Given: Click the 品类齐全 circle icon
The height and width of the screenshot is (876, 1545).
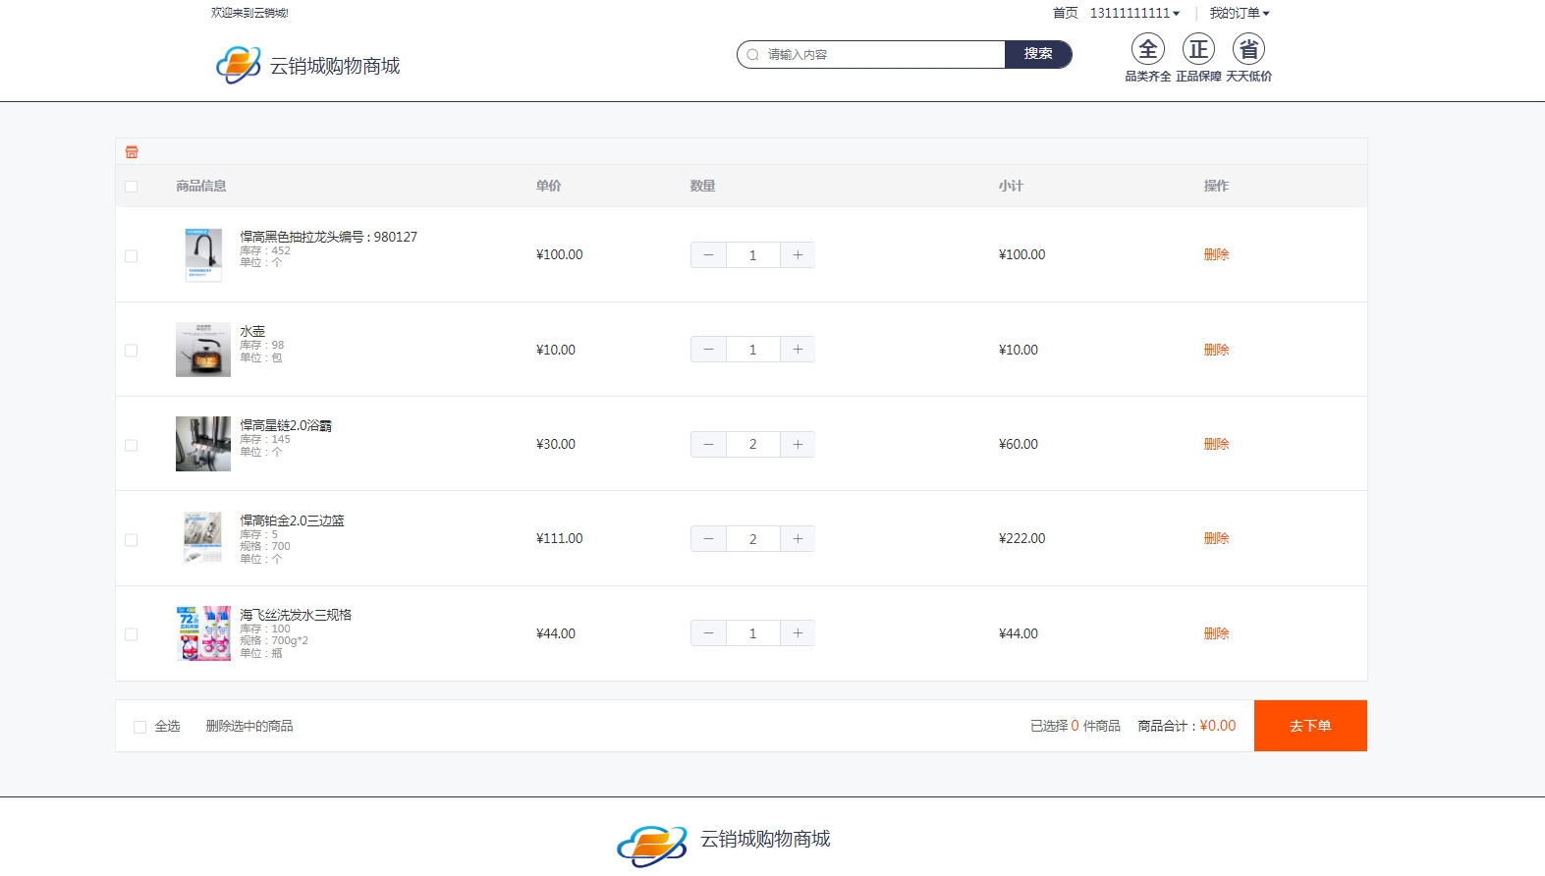Looking at the screenshot, I should pos(1147,49).
